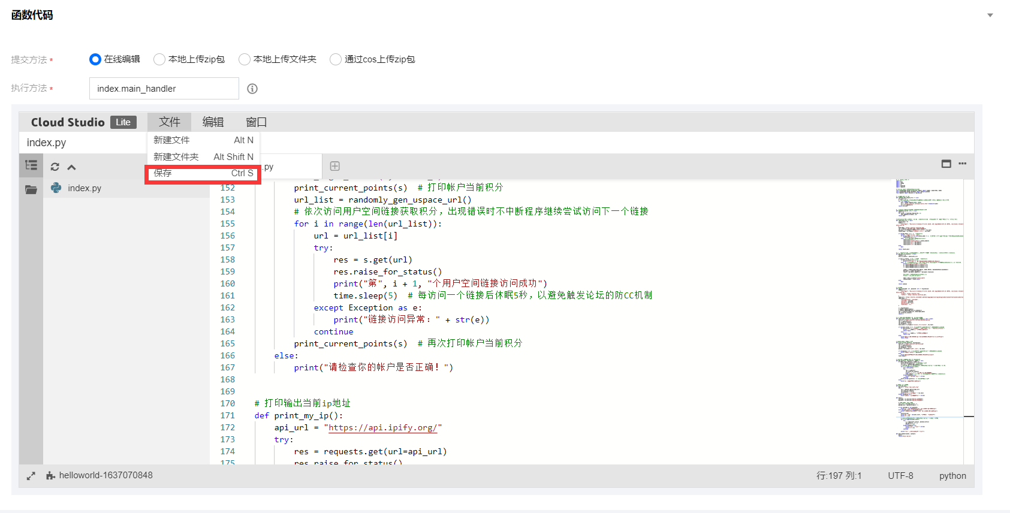This screenshot has width=1010, height=513.
Task: Open index.py in the file tree
Action: pyautogui.click(x=84, y=188)
